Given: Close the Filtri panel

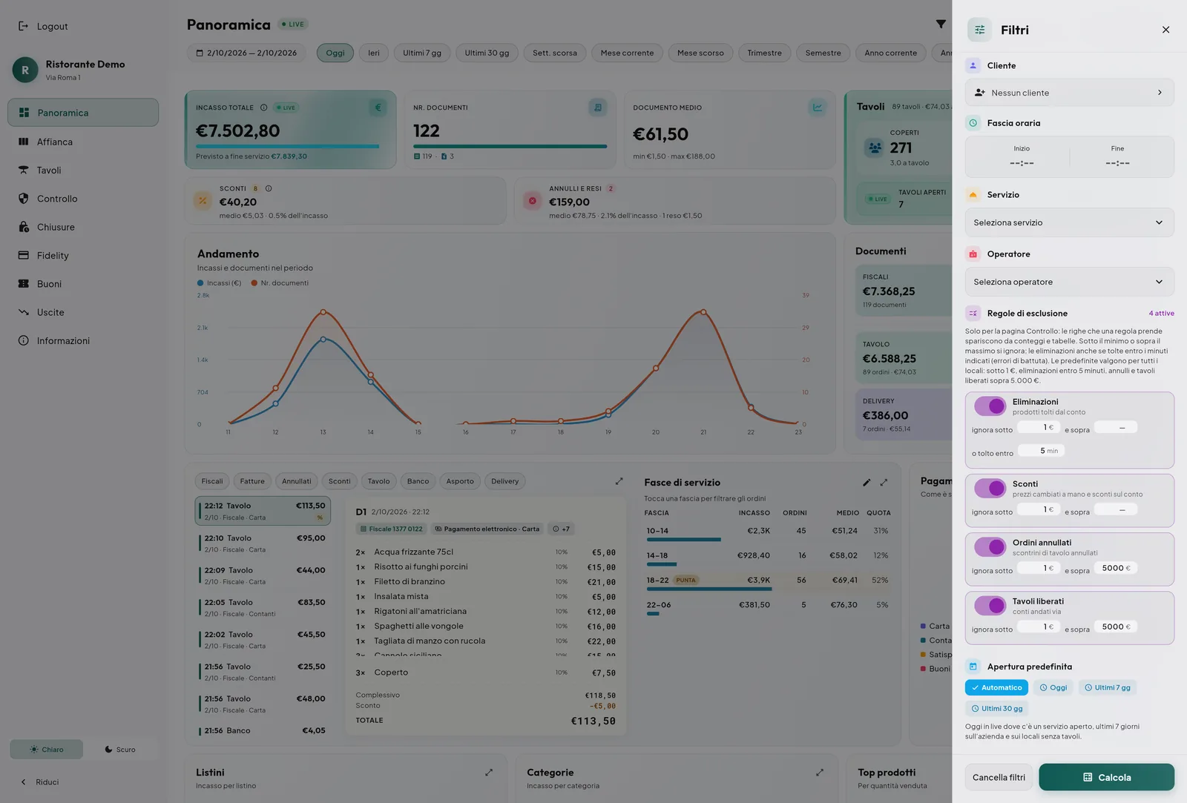Looking at the screenshot, I should (1165, 30).
